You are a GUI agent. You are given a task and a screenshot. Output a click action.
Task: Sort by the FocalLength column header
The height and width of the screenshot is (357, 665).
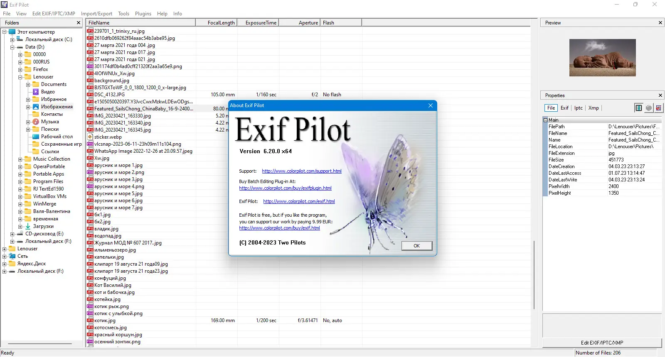point(216,23)
